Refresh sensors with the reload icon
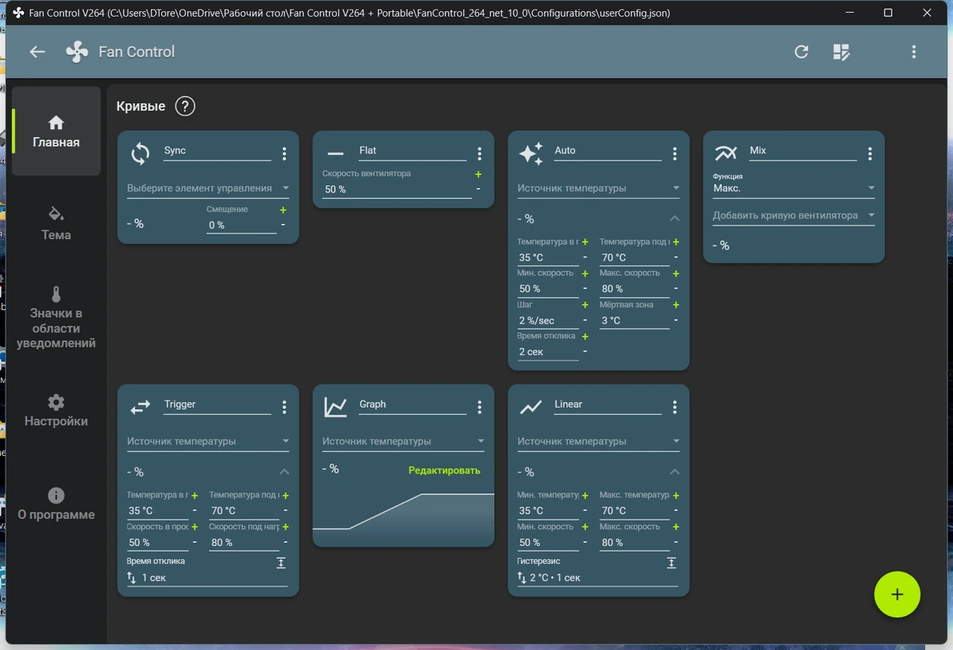 coord(801,52)
